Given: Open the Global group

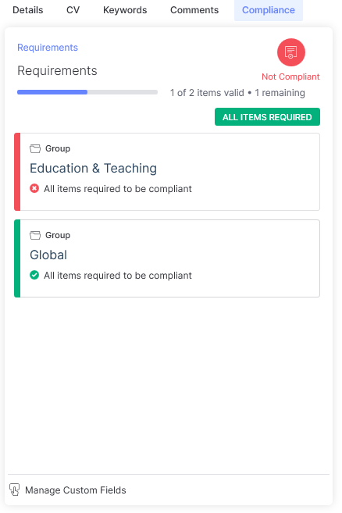Looking at the screenshot, I should pos(48,255).
